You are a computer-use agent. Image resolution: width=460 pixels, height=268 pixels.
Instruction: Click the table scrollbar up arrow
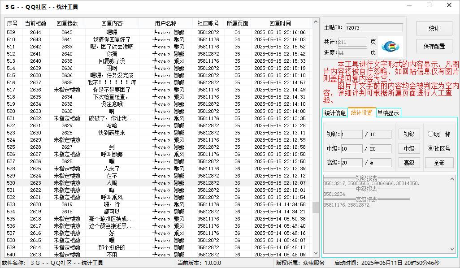(316, 22)
